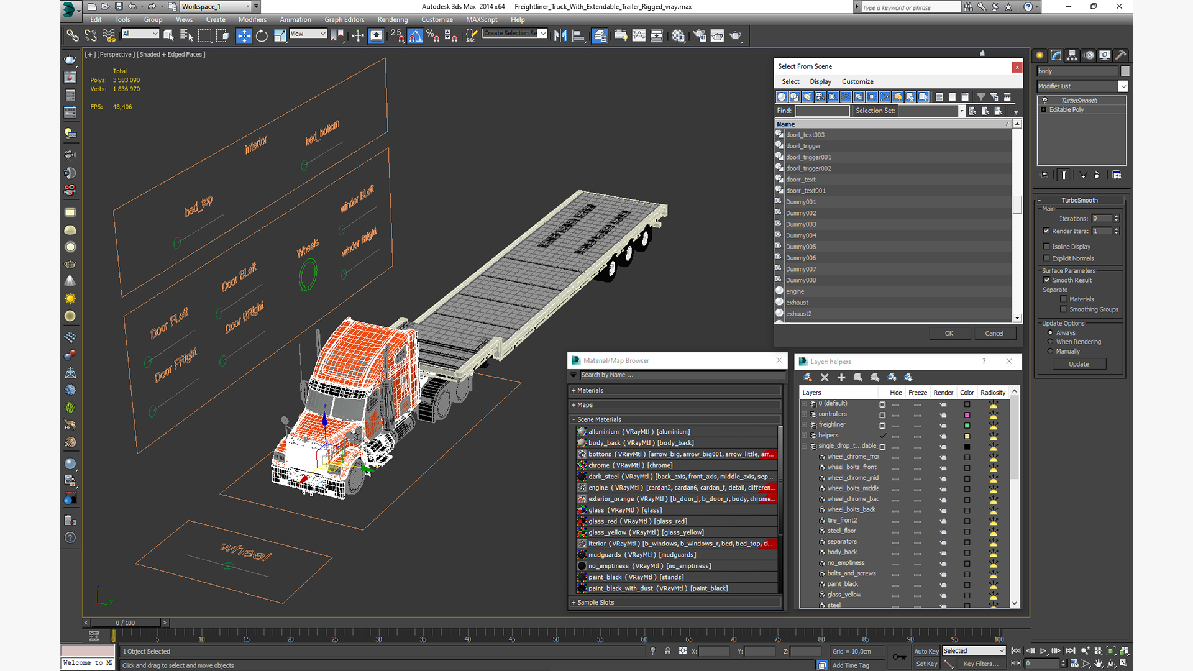Image resolution: width=1193 pixels, height=671 pixels.
Task: Enable Explicit Normals checkbox
Action: click(x=1046, y=258)
